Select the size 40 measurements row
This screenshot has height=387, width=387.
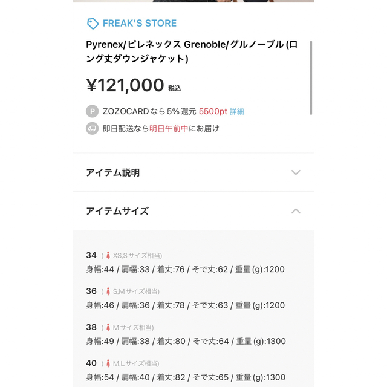[186, 377]
